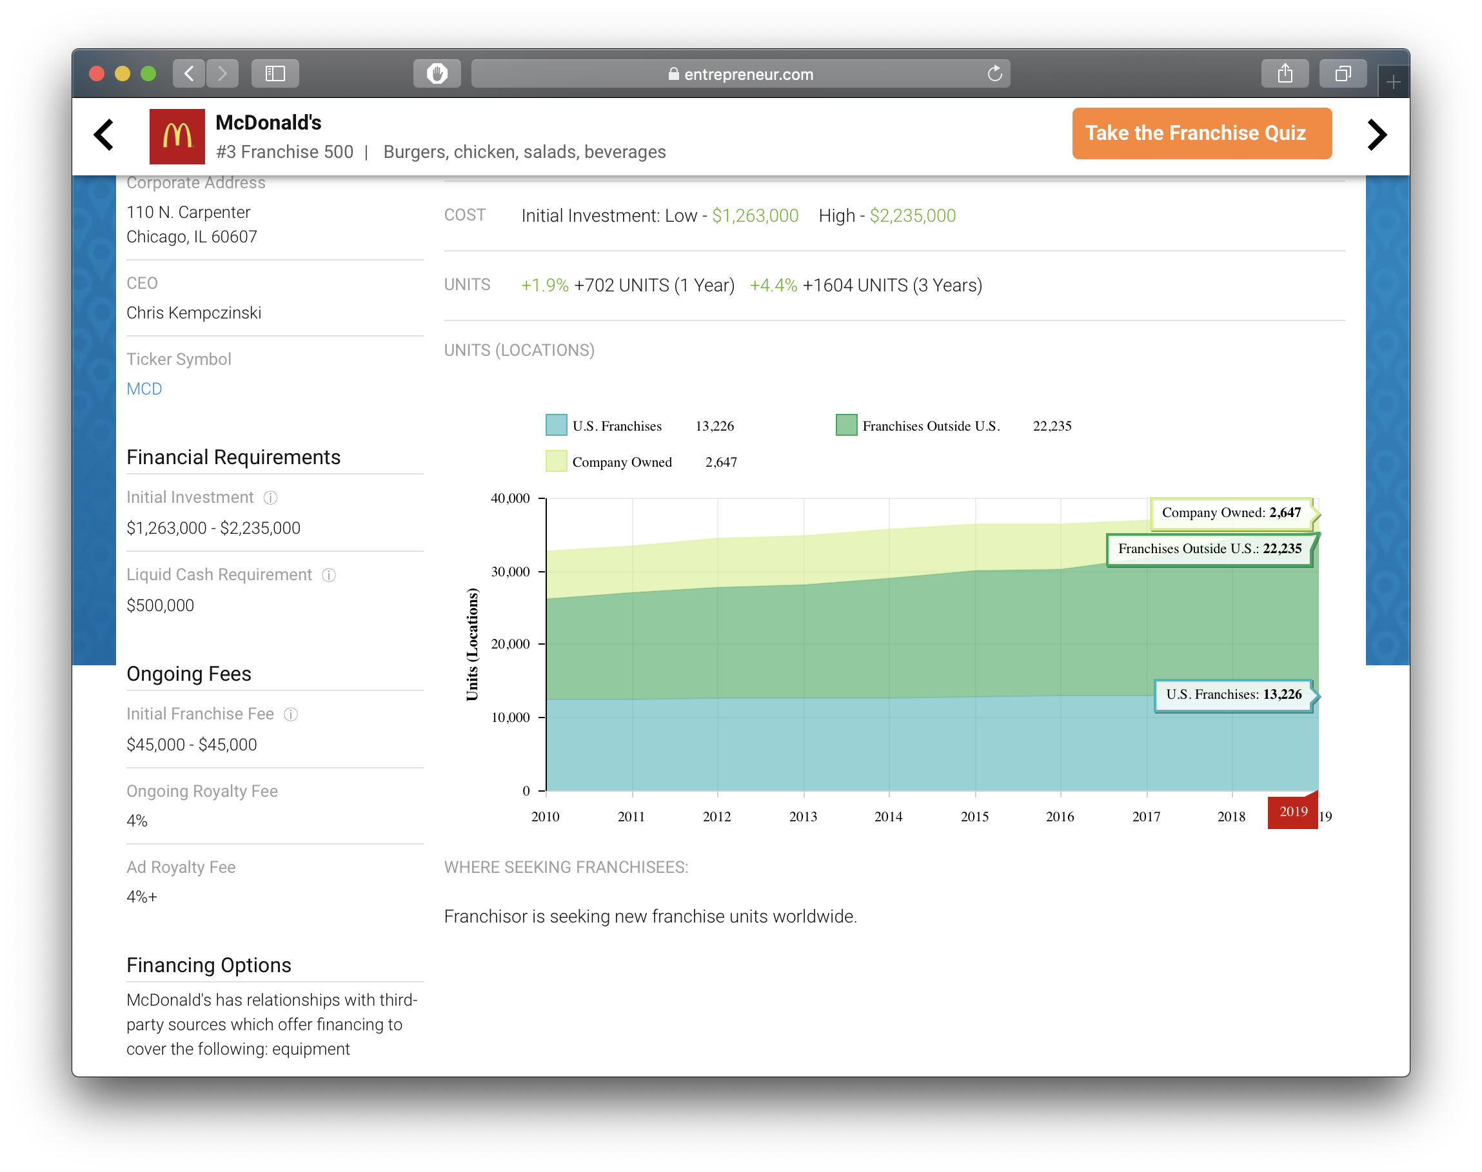This screenshot has height=1172, width=1482.
Task: Click the 30,000 y-axis label
Action: pos(510,572)
